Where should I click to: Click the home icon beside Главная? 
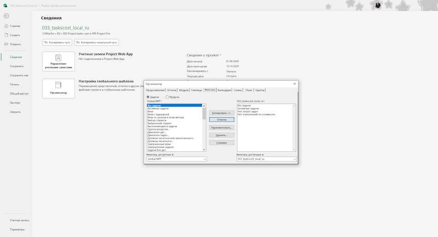pyautogui.click(x=6, y=26)
